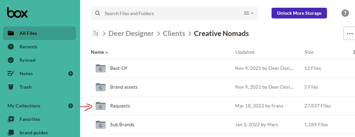Viewport: 355px width, 137px height.
Task: Navigate to Deer Designer breadcrumb
Action: tap(131, 34)
